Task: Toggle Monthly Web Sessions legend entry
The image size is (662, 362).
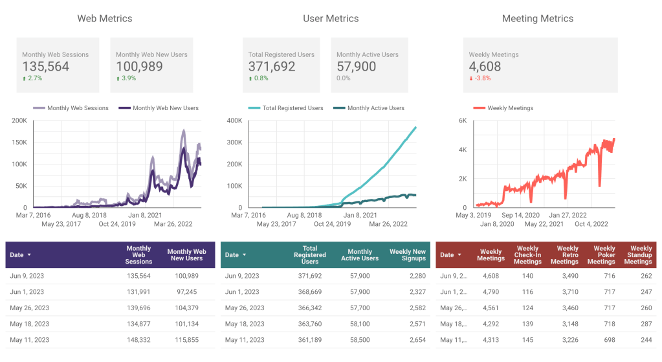Action: 71,108
